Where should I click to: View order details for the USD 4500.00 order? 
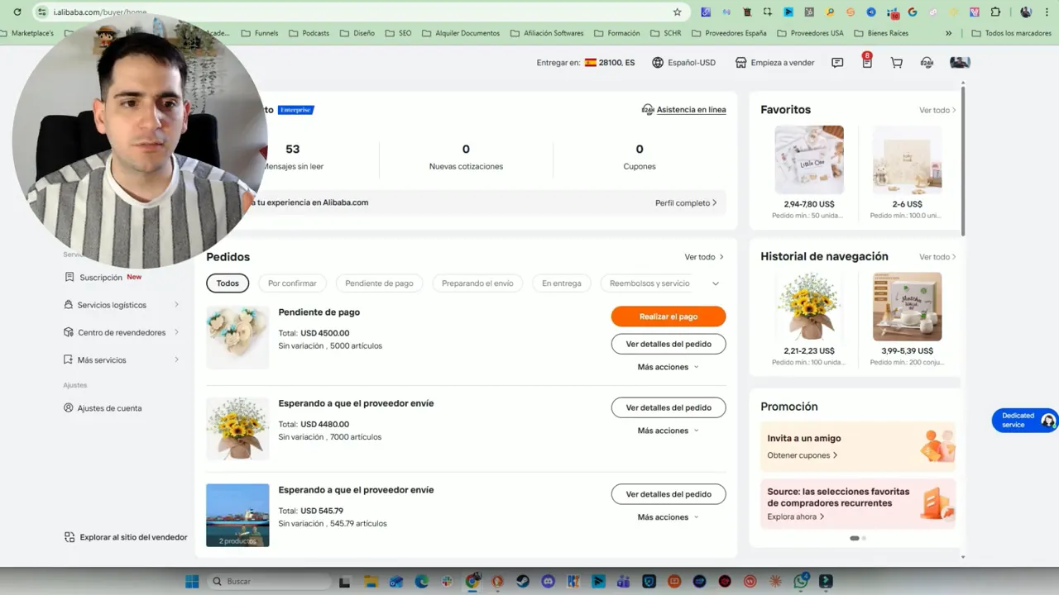point(668,344)
